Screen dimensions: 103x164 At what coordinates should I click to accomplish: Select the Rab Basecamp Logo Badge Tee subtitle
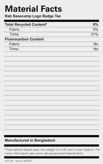coord(33,16)
